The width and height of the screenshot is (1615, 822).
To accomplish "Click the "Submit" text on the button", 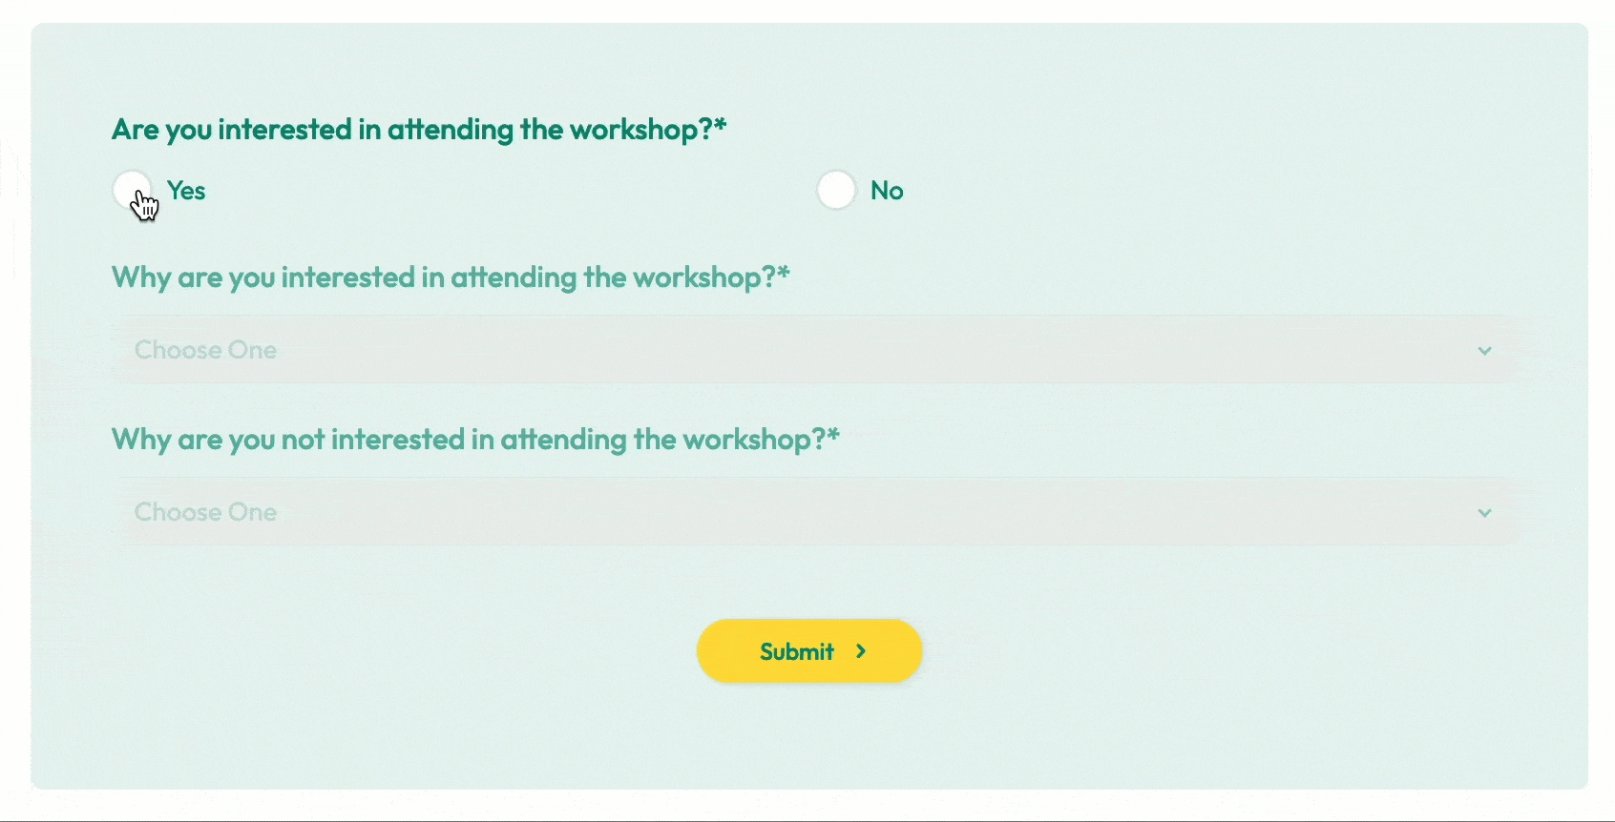I will click(x=797, y=652).
